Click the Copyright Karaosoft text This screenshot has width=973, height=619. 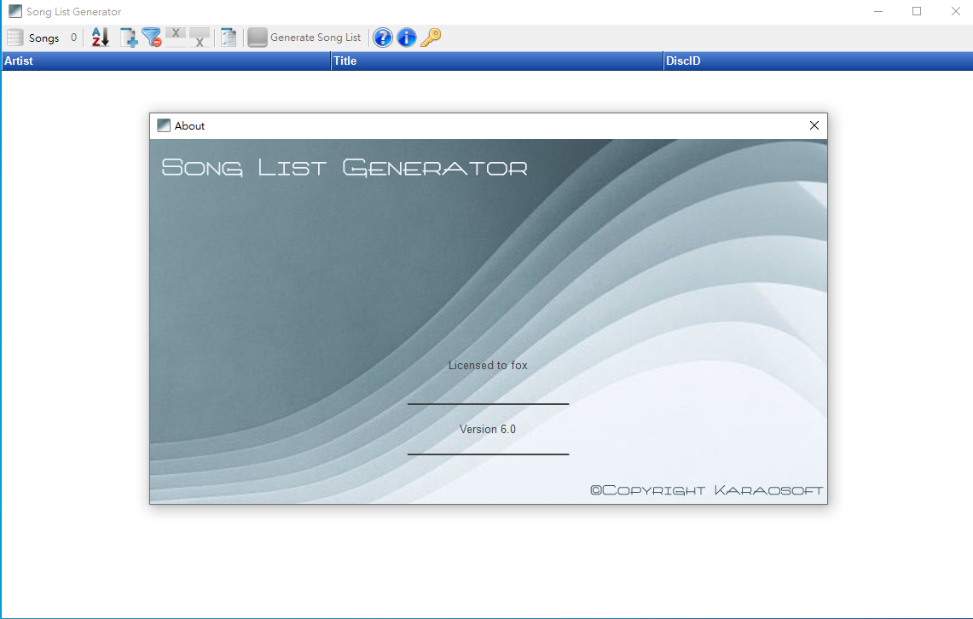(707, 490)
